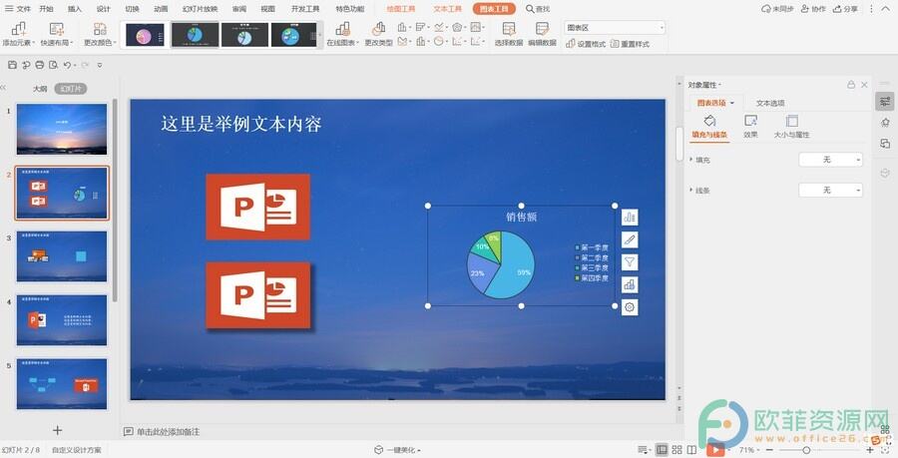
Task: Open 填充与线条 fill and line section
Action: (709, 127)
